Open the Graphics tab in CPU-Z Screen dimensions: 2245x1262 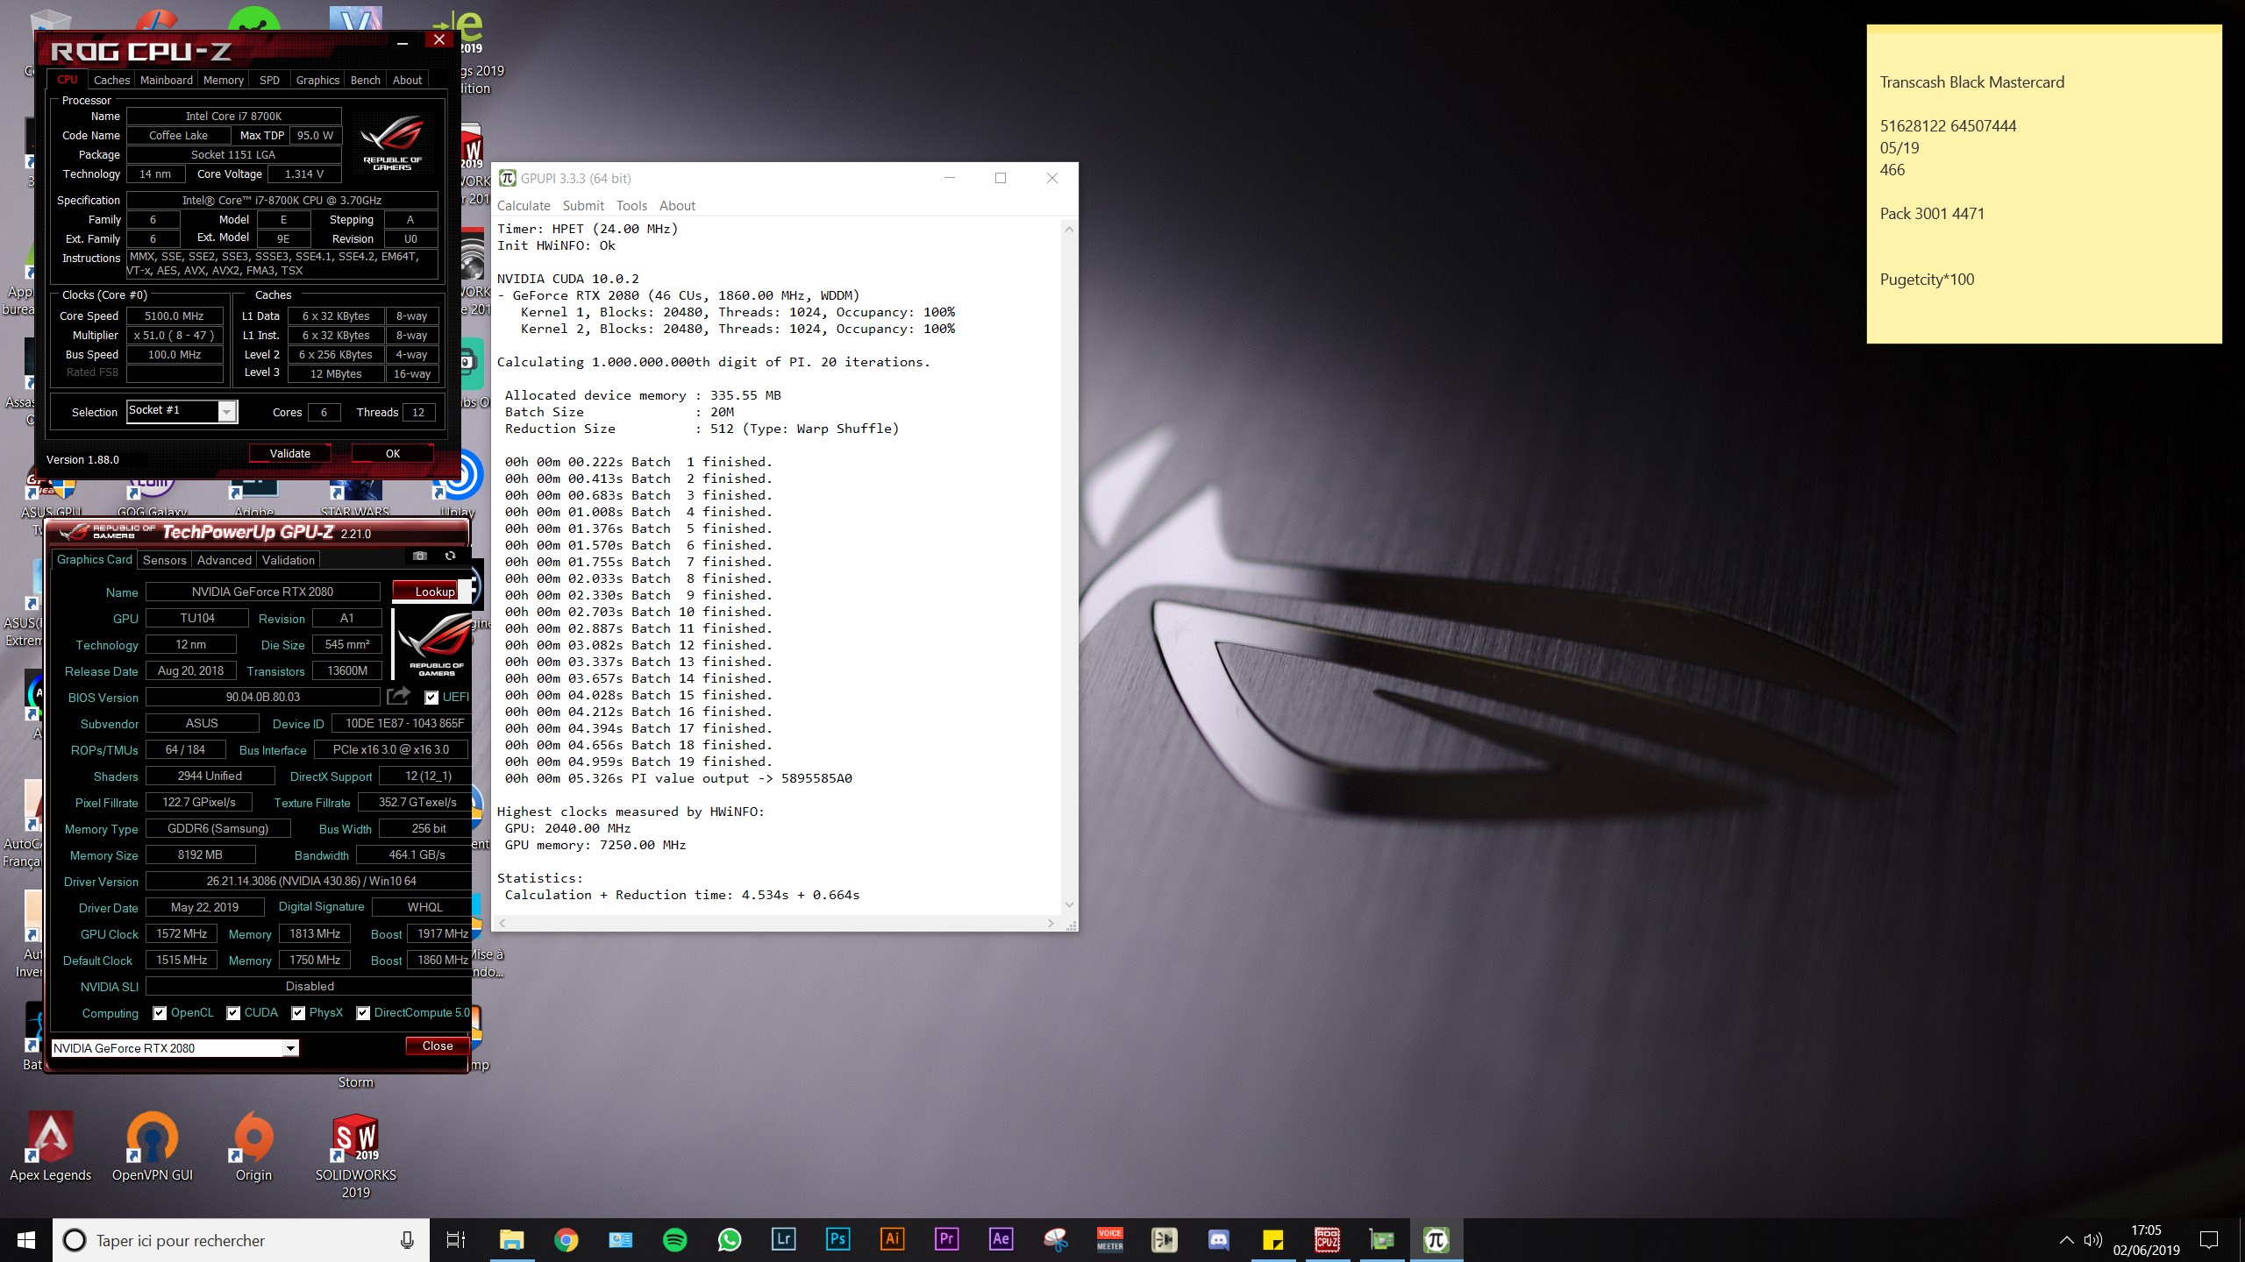click(317, 80)
